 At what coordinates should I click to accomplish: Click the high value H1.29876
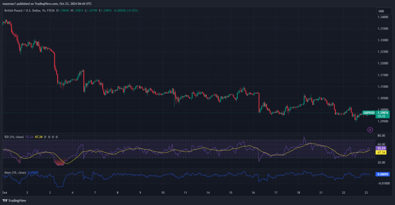point(77,10)
